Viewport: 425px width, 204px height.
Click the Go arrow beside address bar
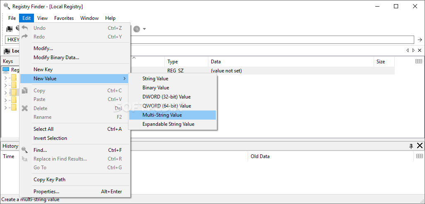point(420,40)
